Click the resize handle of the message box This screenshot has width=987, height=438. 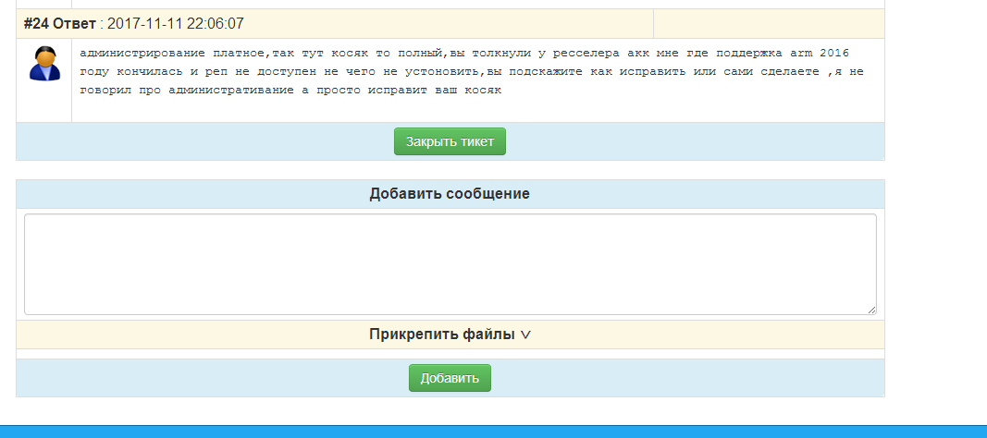tap(870, 310)
